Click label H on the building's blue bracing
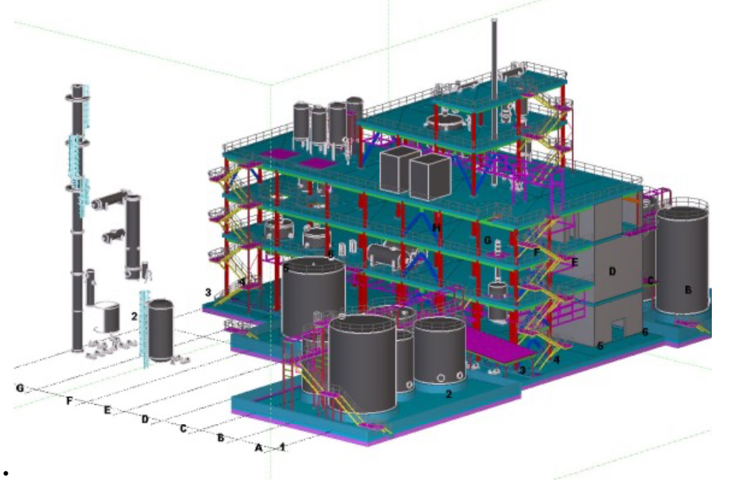 [x=436, y=228]
